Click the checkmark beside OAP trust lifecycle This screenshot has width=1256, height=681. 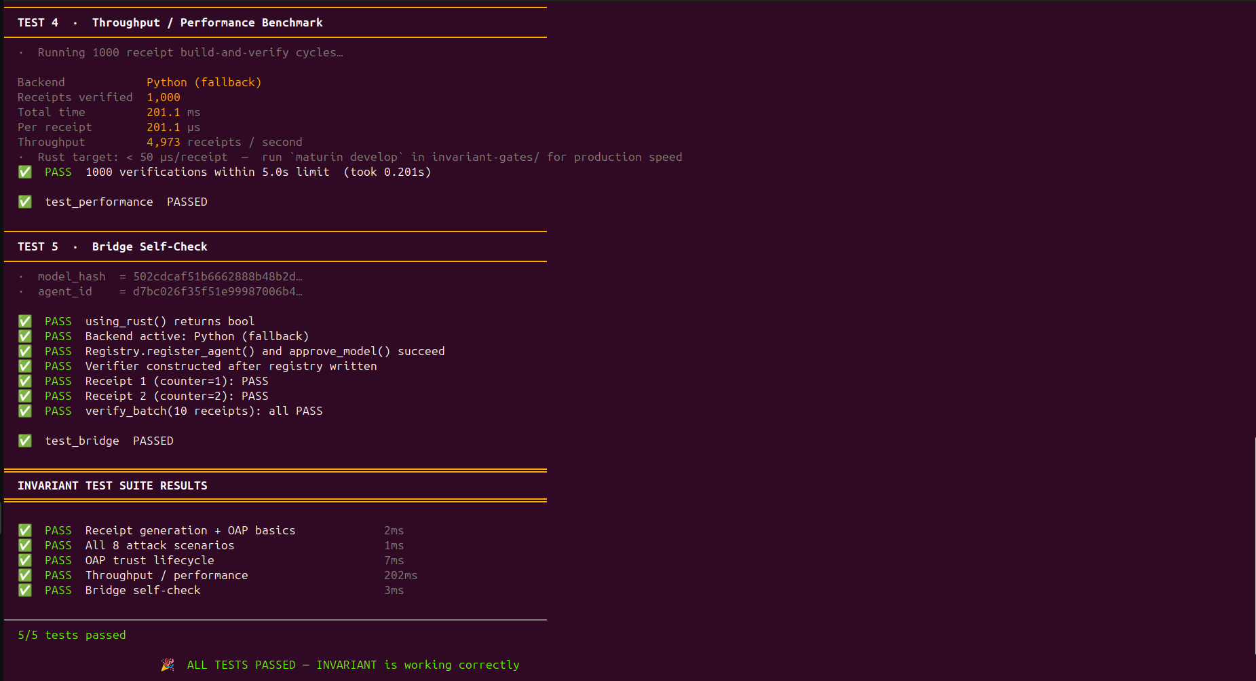24,560
